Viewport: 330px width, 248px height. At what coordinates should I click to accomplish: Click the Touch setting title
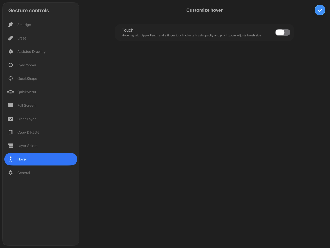(x=128, y=30)
